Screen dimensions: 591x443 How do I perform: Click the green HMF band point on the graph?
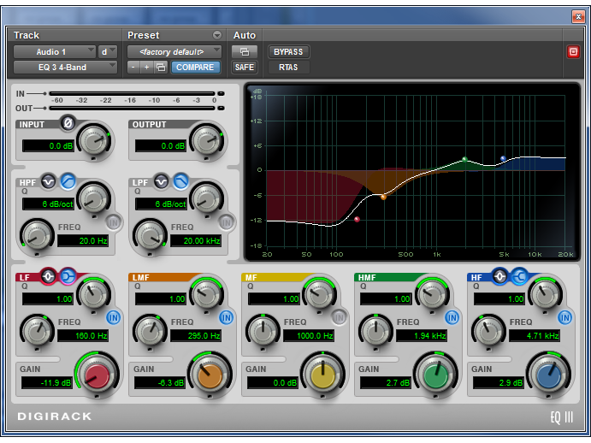coord(464,159)
